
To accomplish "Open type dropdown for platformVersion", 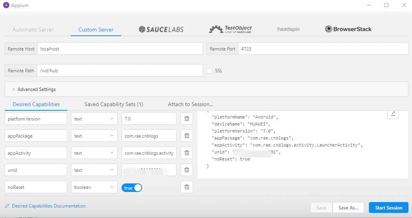I will click(x=94, y=119).
